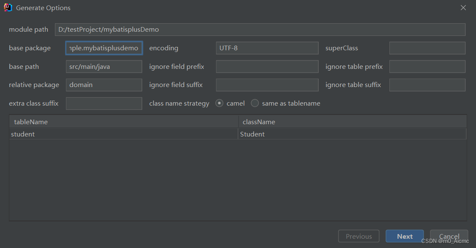Click the base path field with src/main/java
The height and width of the screenshot is (248, 476).
point(104,66)
